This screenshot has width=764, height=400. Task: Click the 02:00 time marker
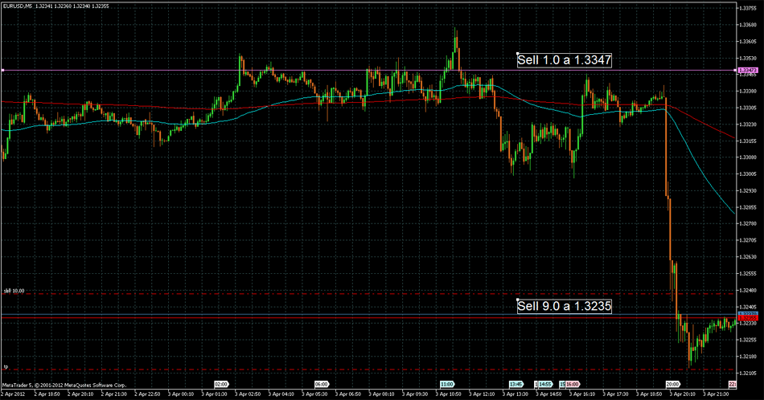(x=222, y=384)
